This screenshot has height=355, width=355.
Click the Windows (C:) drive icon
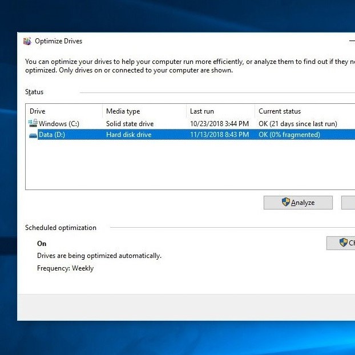coord(33,123)
